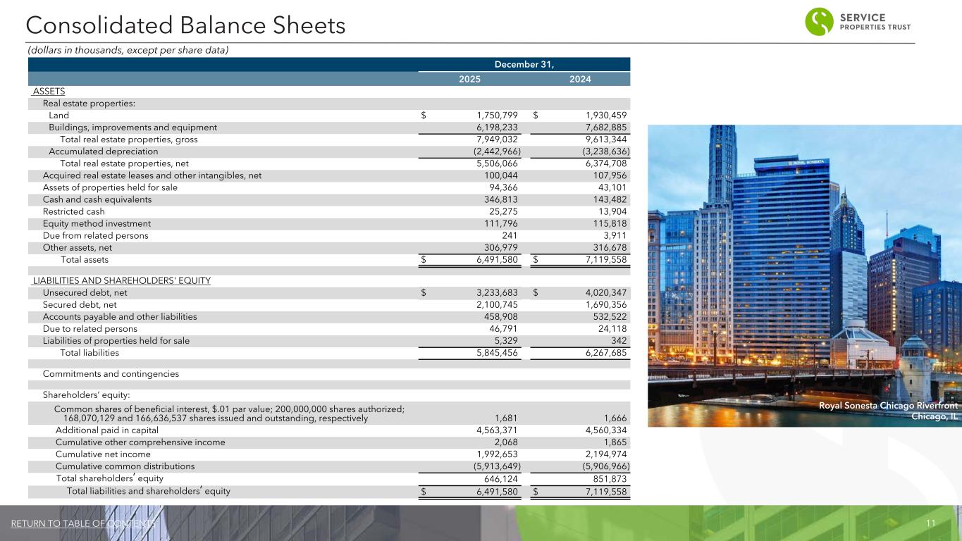
Task: Click the Service Properties Trust logo icon
Action: tap(821, 22)
